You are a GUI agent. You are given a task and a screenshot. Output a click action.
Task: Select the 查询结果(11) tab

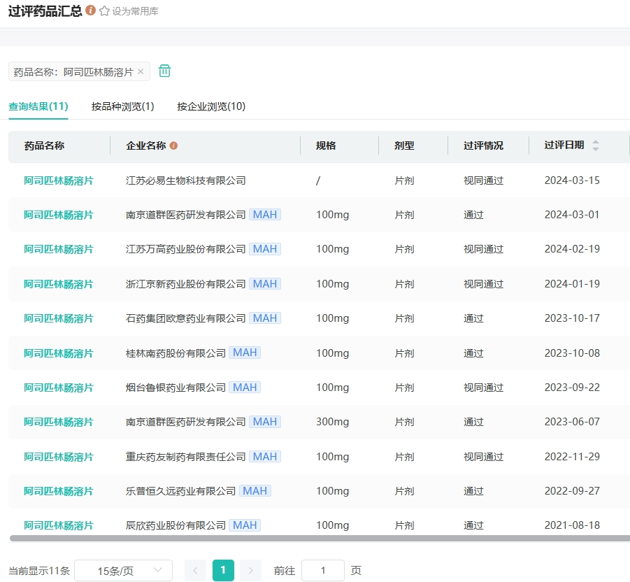tap(38, 106)
